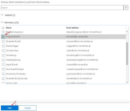Uncheck the ticked checkbox in highlighted row
130x111 pixels.
pos(3,37)
